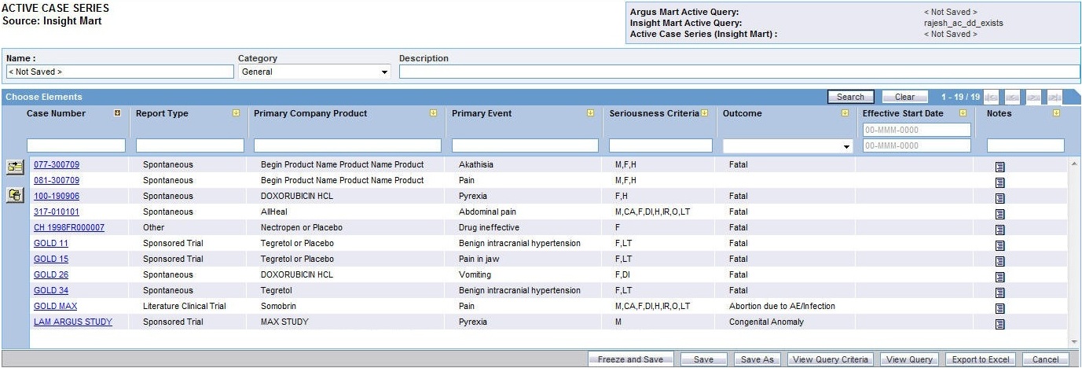This screenshot has height=368, width=1082.
Task: Sort by the Outcome column arrow icon
Action: tap(845, 113)
